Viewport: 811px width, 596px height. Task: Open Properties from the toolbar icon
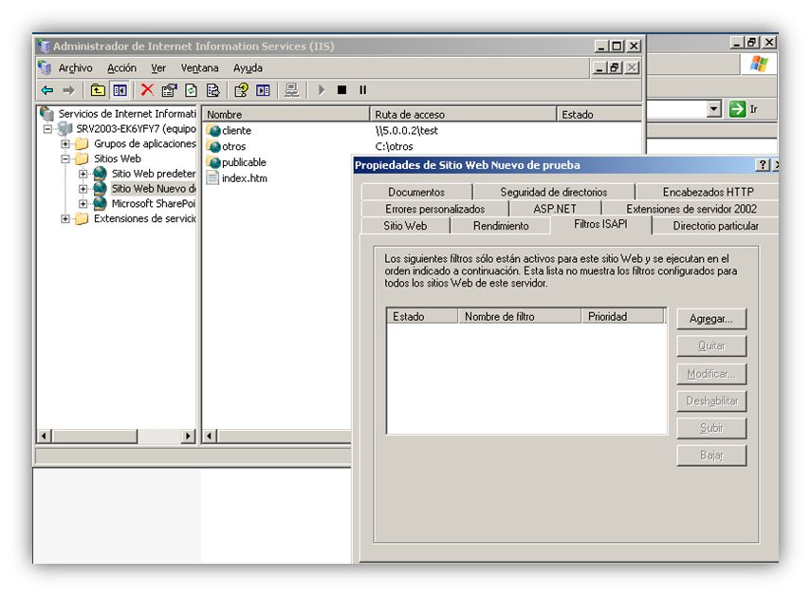click(169, 90)
